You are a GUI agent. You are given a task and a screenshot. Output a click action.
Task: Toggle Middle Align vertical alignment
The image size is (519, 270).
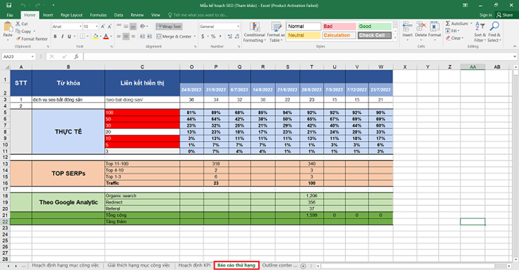click(x=126, y=26)
